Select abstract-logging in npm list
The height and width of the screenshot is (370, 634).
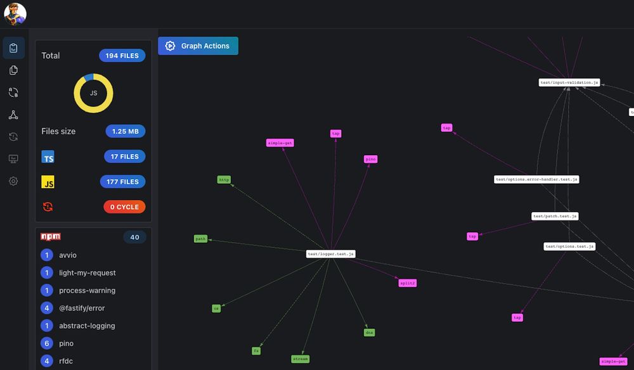click(x=87, y=326)
